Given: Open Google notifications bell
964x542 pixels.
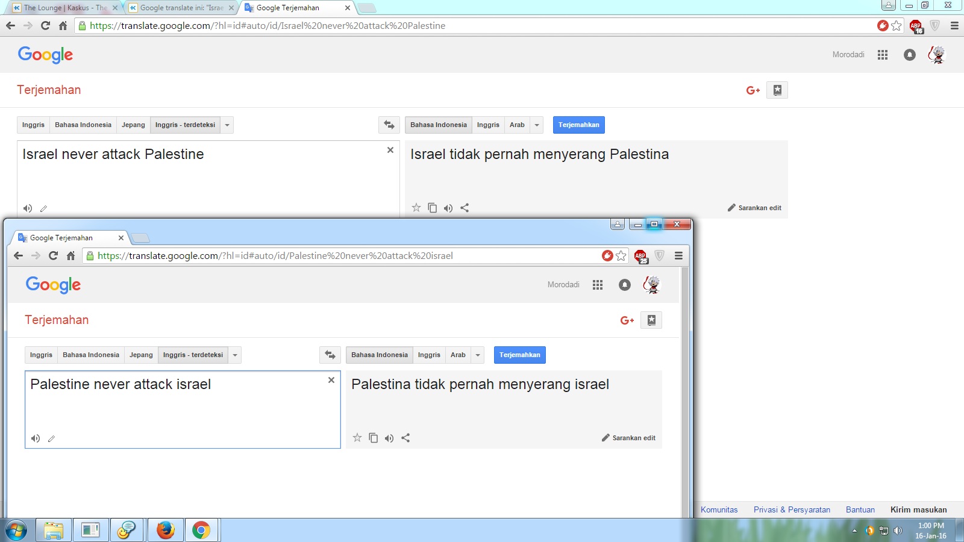Looking at the screenshot, I should (x=624, y=284).
